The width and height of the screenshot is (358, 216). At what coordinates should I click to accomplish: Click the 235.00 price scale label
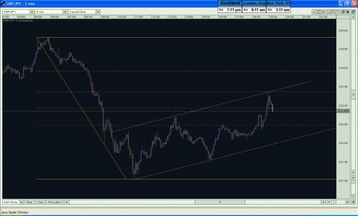[343, 30]
